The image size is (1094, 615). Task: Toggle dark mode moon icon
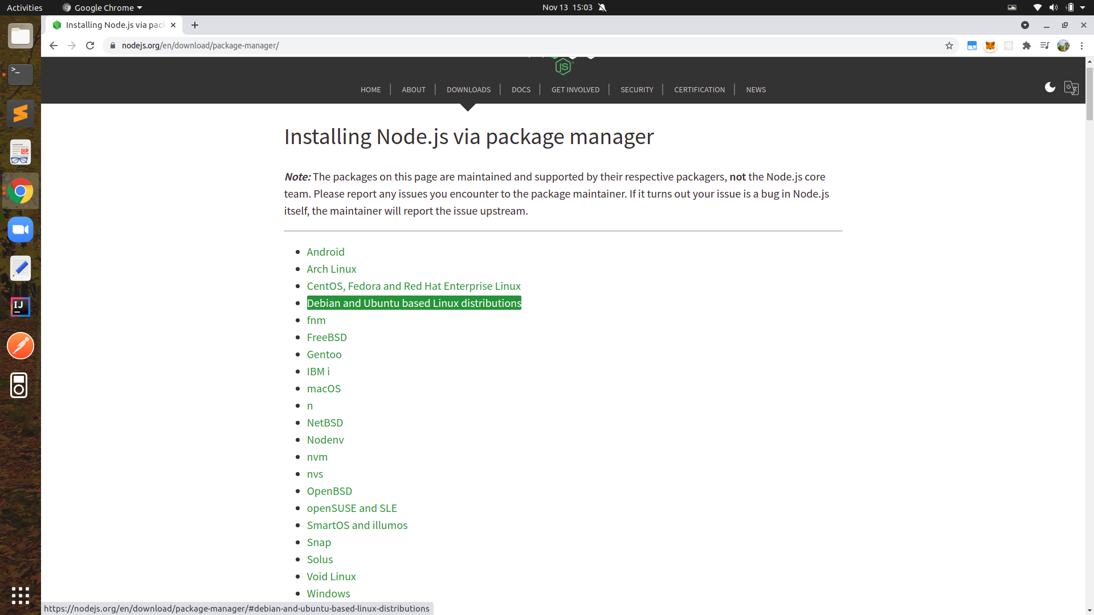pos(1050,87)
